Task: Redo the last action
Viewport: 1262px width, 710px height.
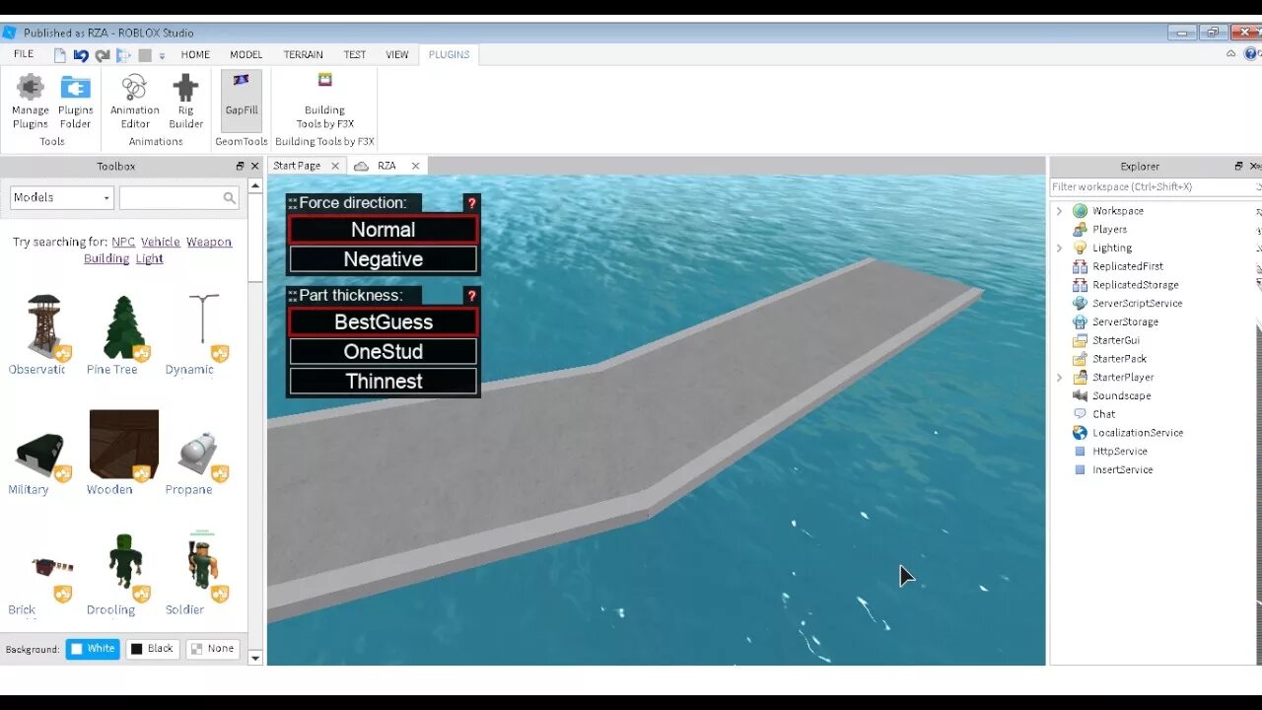Action: (103, 55)
